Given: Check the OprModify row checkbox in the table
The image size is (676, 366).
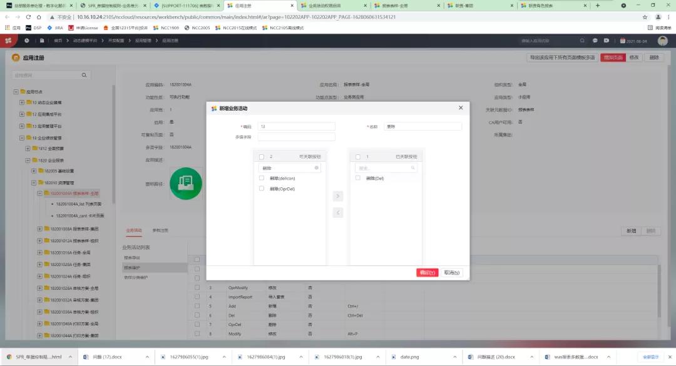Looking at the screenshot, I should pyautogui.click(x=197, y=287).
